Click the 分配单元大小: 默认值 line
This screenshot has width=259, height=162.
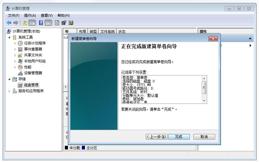pos(140,95)
